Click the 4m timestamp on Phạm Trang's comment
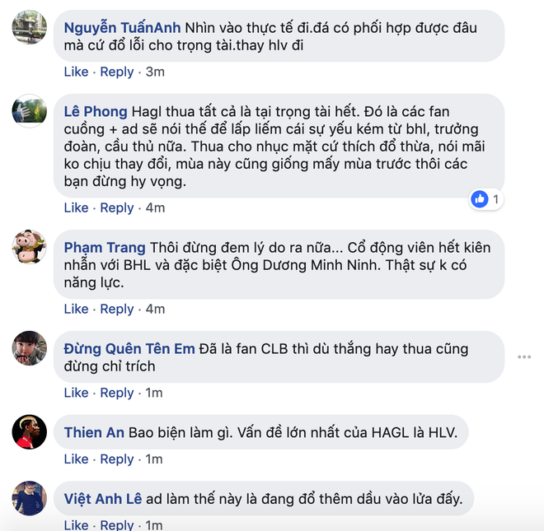The width and height of the screenshot is (544, 531). pyautogui.click(x=155, y=309)
